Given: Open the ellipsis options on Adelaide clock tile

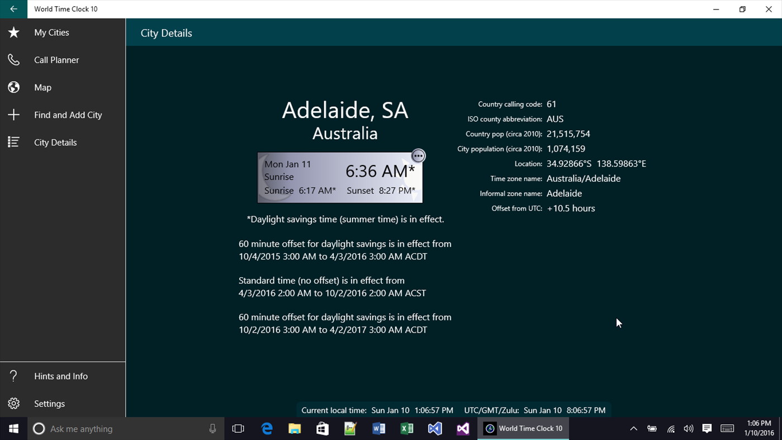Looking at the screenshot, I should (x=418, y=156).
